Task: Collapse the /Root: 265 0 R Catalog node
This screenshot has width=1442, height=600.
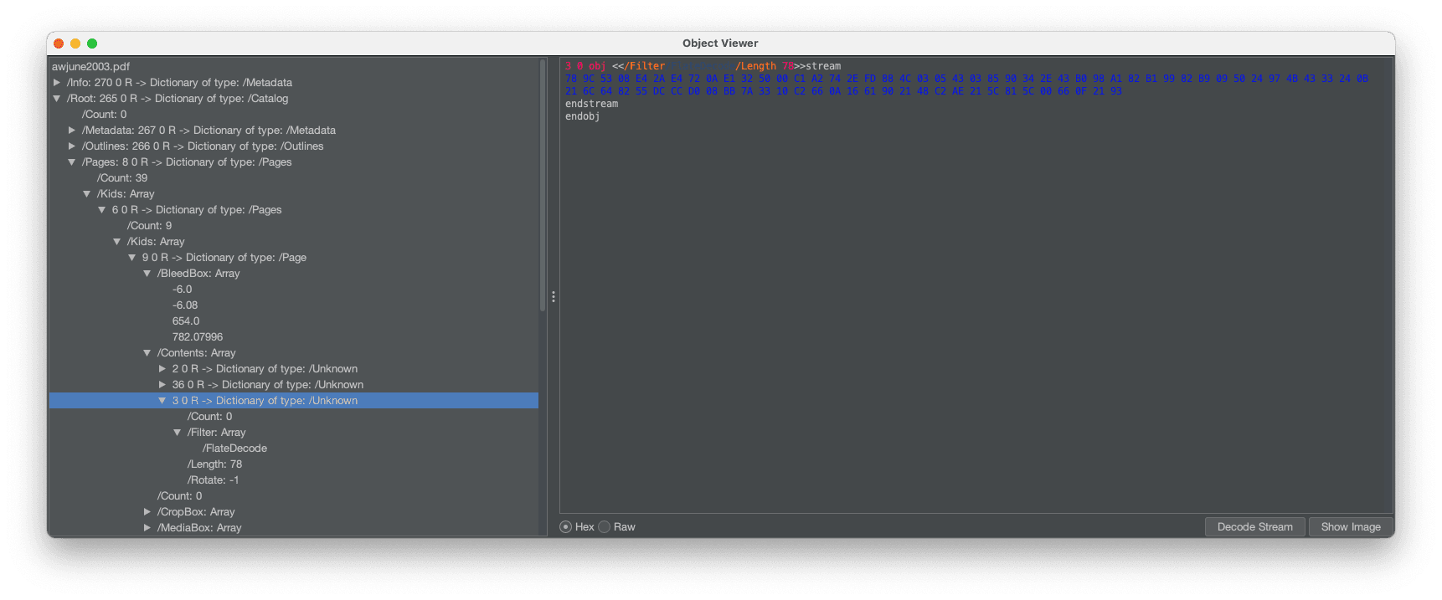Action: [x=57, y=99]
